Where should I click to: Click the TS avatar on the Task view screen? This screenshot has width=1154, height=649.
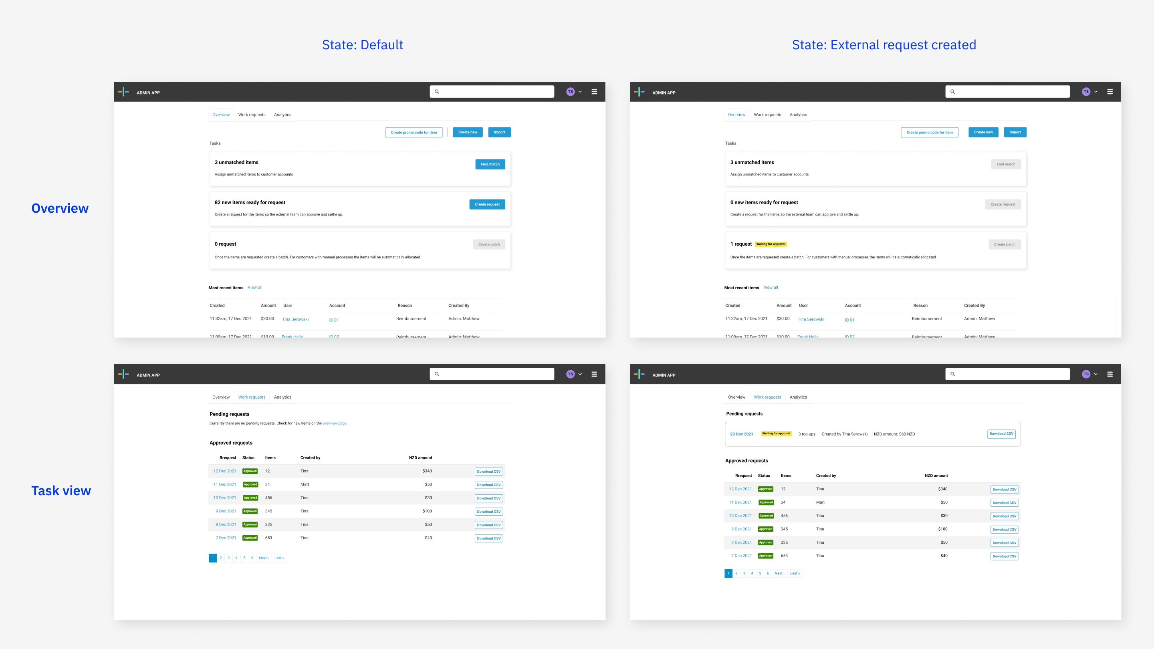pyautogui.click(x=570, y=374)
